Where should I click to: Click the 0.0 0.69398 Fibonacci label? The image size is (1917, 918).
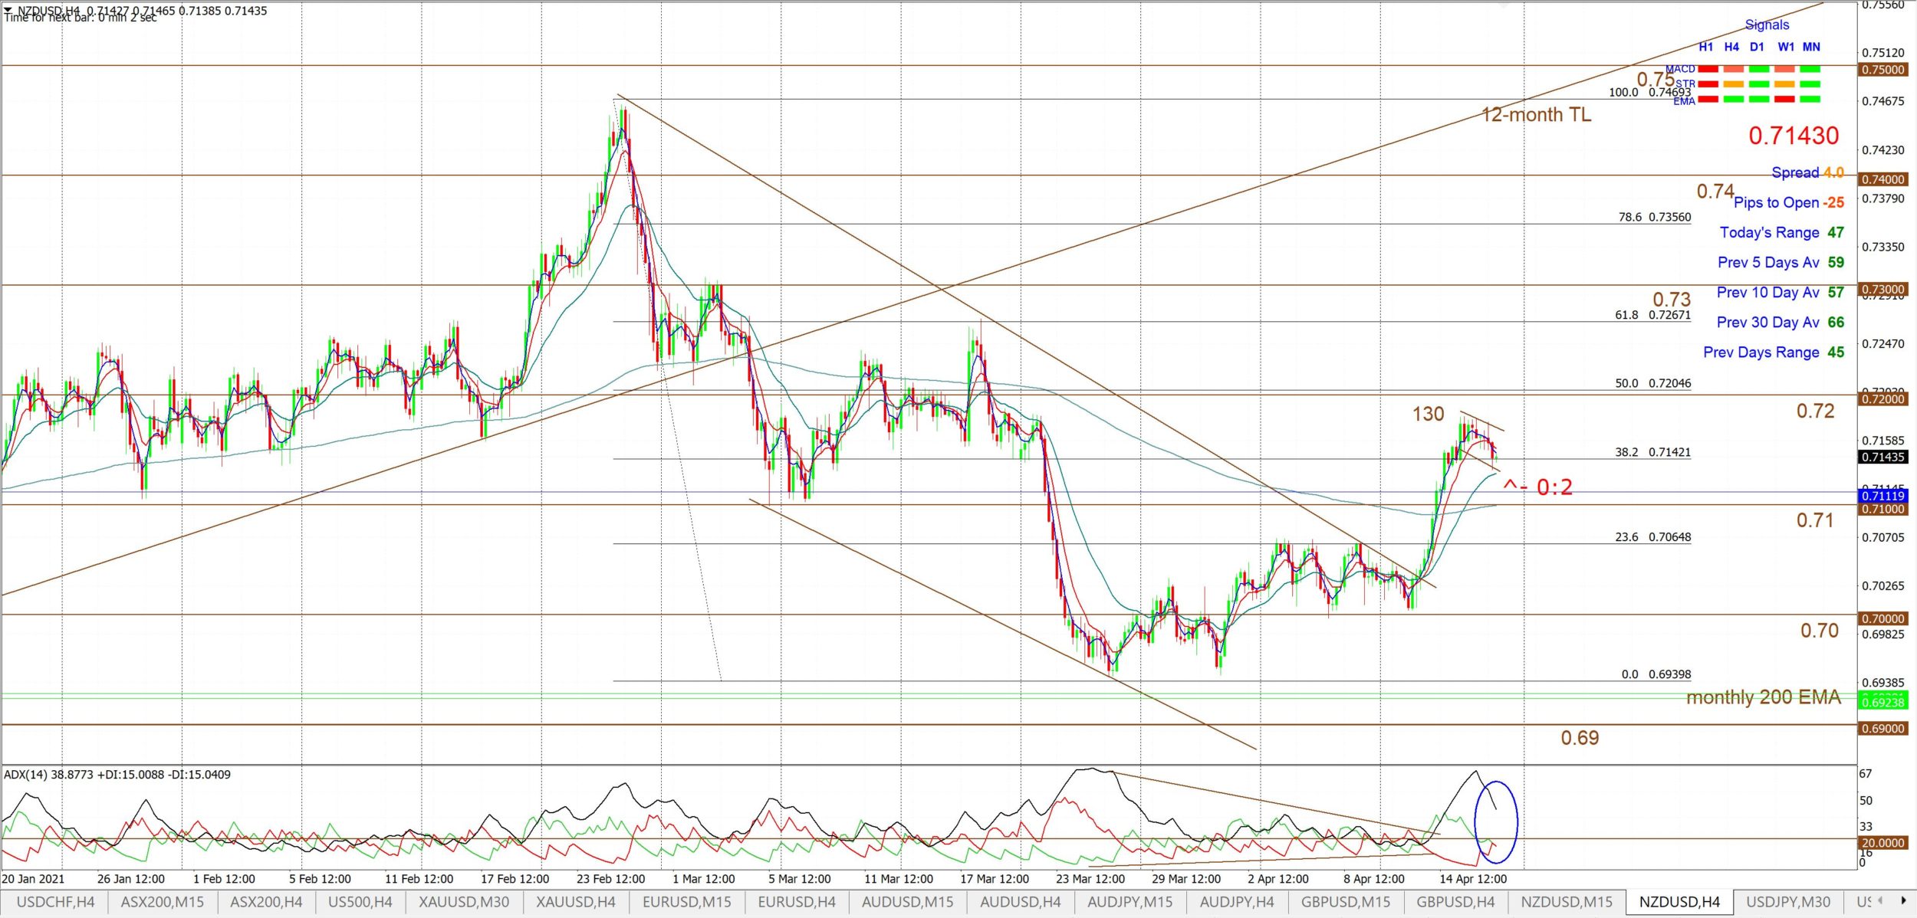tap(1656, 674)
